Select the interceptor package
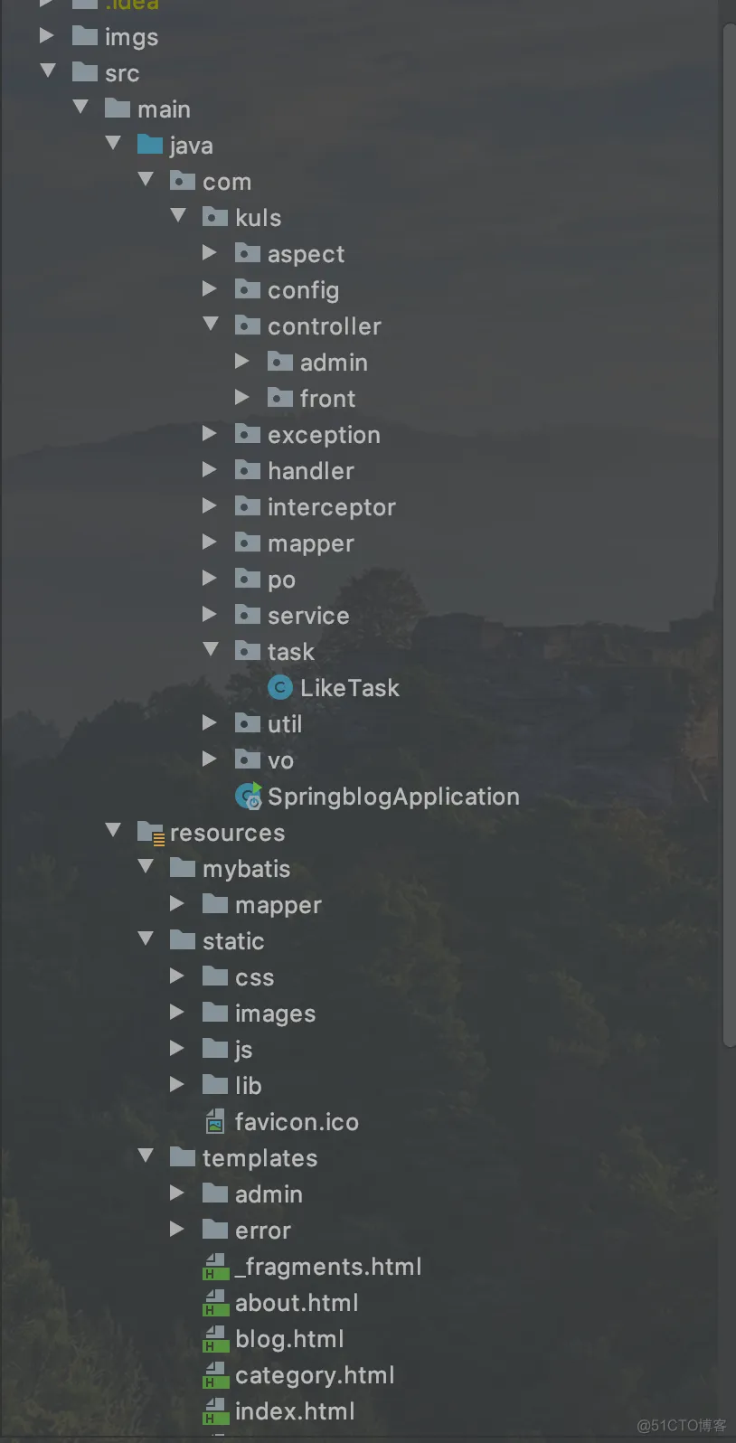Viewport: 736px width, 1443px height. point(331,507)
